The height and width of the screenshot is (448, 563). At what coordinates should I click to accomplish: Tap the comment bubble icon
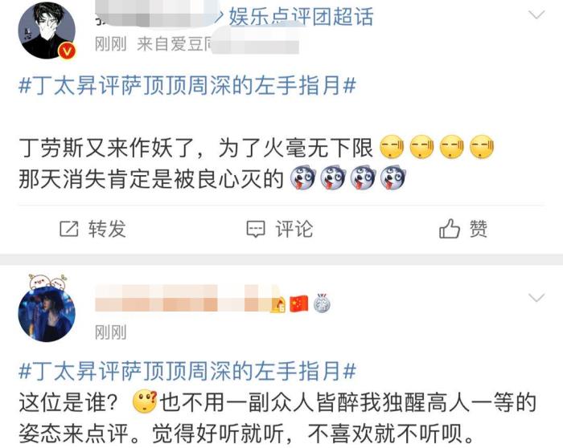(x=256, y=229)
